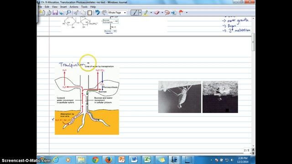Click the 2 / 8 page indicator
The height and width of the screenshot is (164, 292).
click(247, 150)
